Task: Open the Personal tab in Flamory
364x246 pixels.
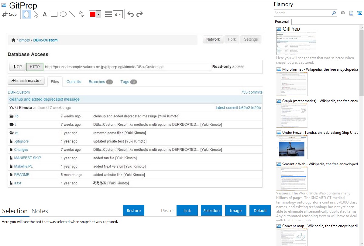Action: pyautogui.click(x=282, y=22)
